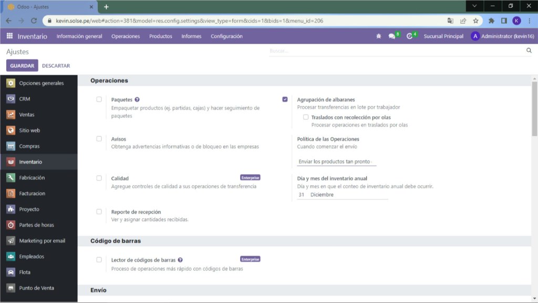
Task: Click the bug debug icon in navbar
Action: coord(379,36)
